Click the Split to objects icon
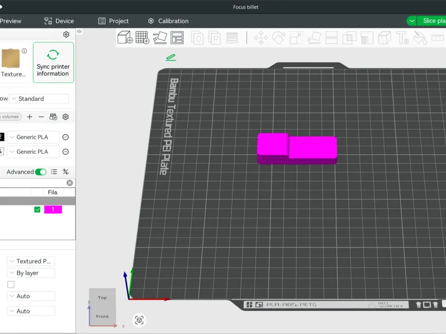 tap(197, 38)
